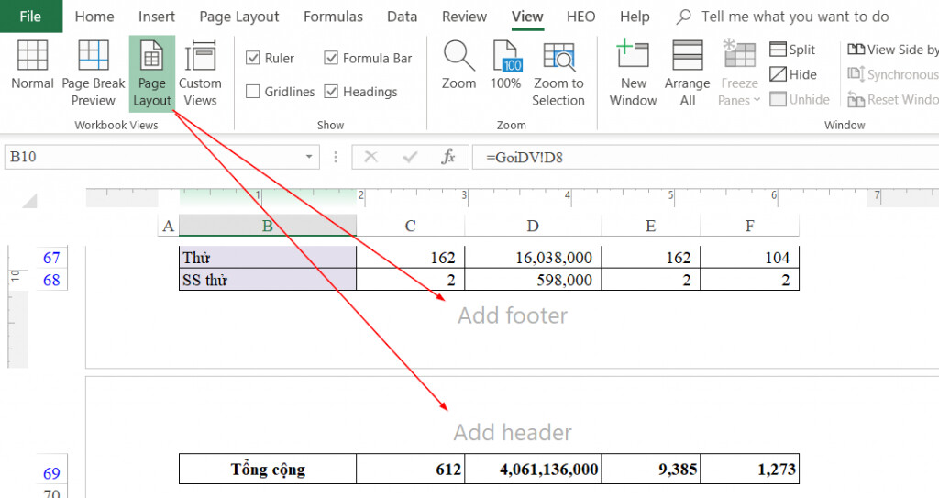
Task: Open the File tab
Action: tap(30, 17)
